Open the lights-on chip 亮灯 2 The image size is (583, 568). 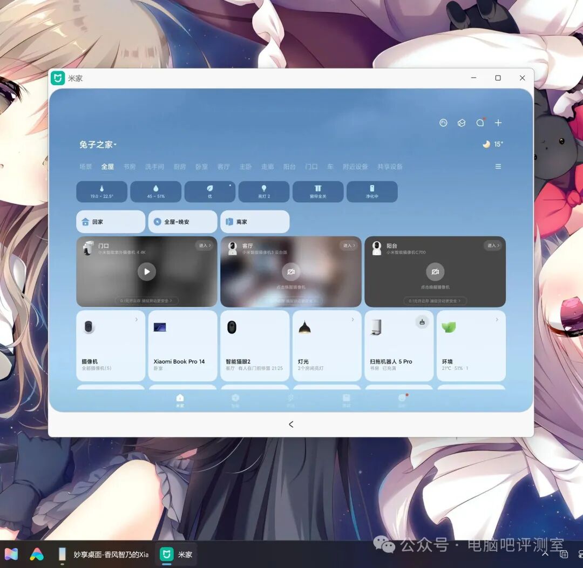coord(264,191)
